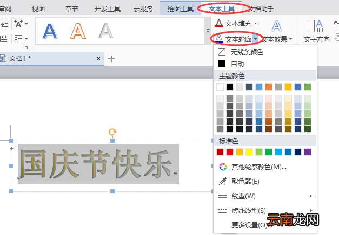This screenshot has height=235, width=339.
Task: Switch to the 章节 tab
Action: coord(72,9)
